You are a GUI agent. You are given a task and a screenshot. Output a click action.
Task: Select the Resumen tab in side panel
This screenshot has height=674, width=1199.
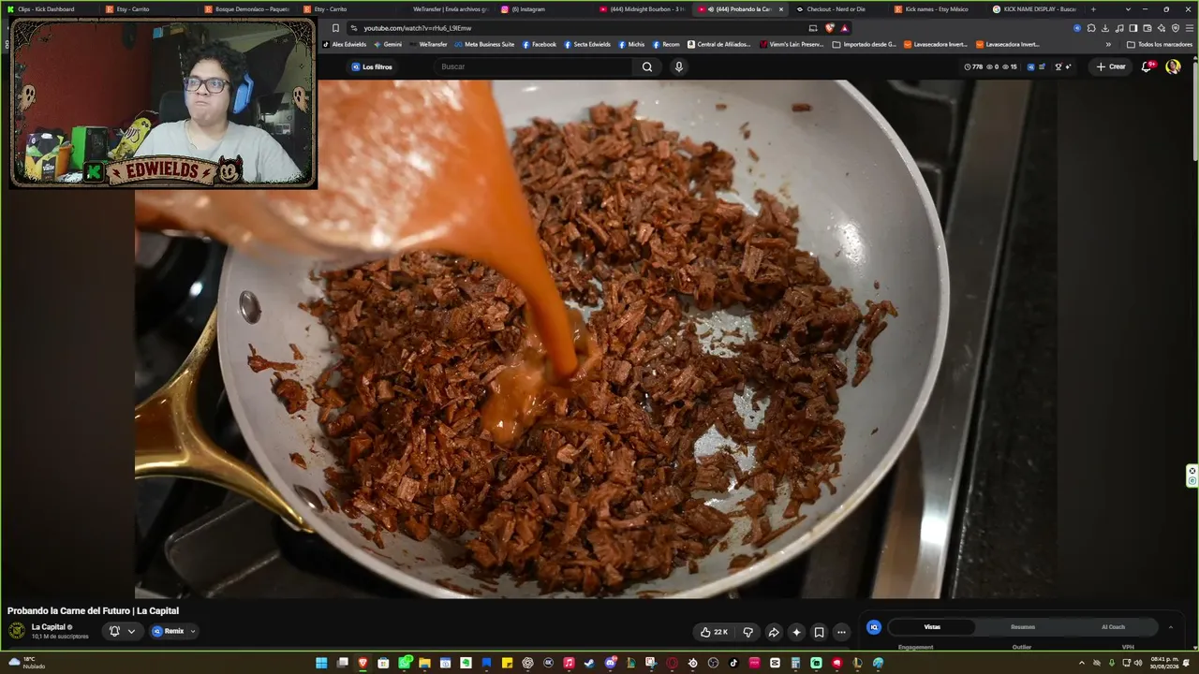[x=1023, y=627]
